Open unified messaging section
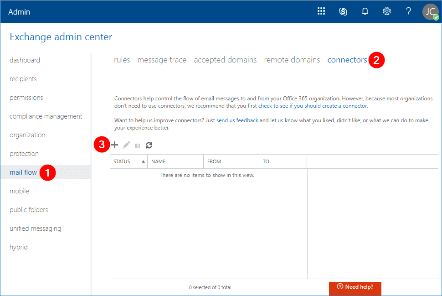Image resolution: width=442 pixels, height=296 pixels. (x=35, y=228)
